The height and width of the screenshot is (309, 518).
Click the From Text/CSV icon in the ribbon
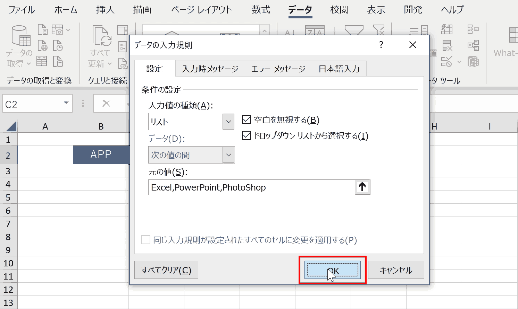[42, 30]
